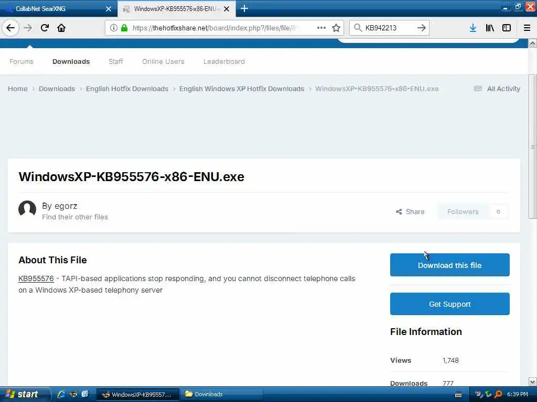This screenshot has height=402, width=537.
Task: Switch to the CollabNet SearXNG tab
Action: click(x=58, y=8)
